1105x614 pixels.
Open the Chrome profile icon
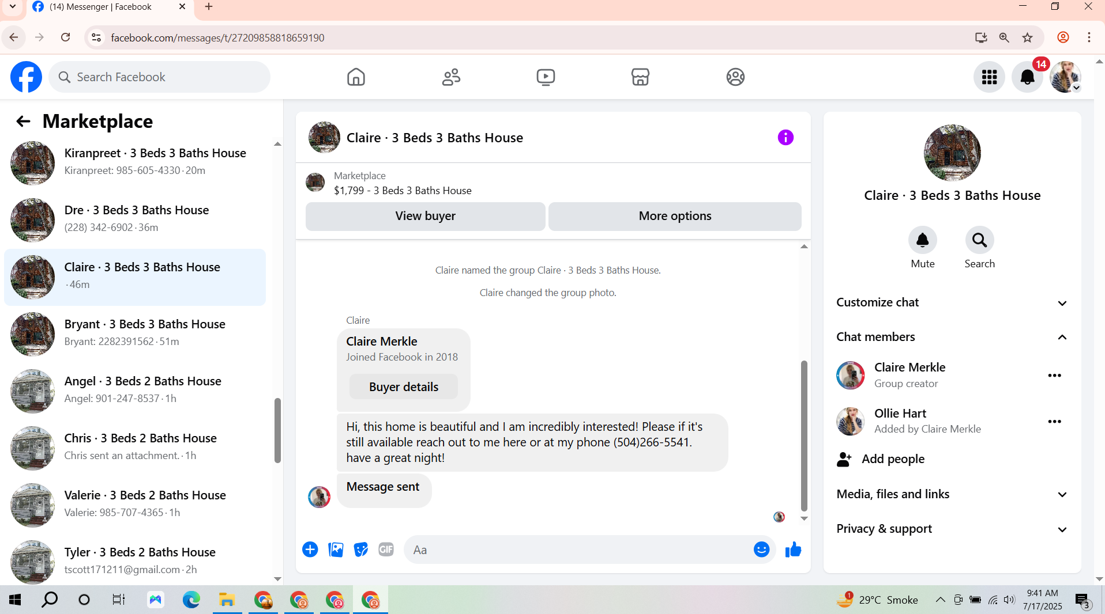point(1063,37)
